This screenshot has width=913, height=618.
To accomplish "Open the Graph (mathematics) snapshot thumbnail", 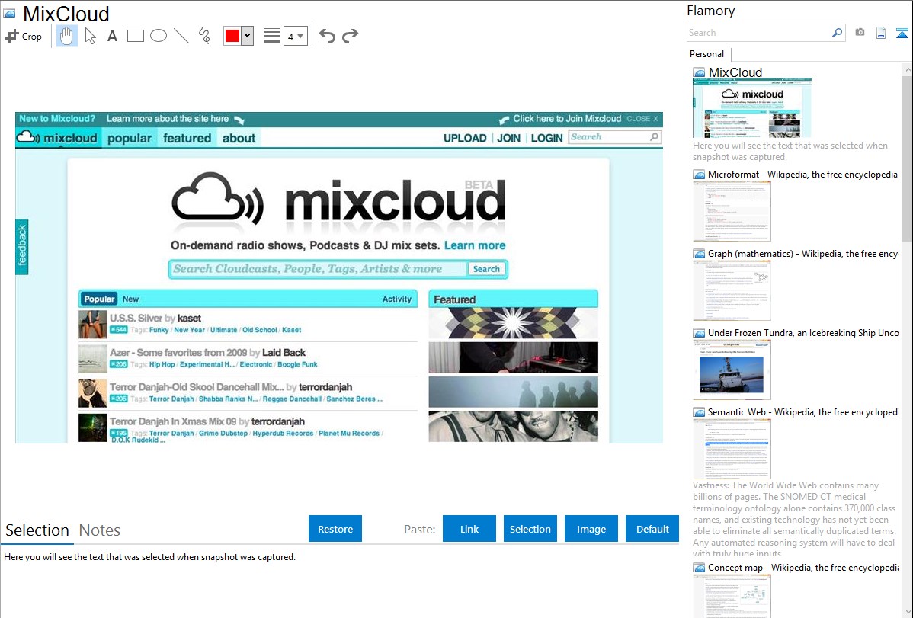I will tap(732, 290).
